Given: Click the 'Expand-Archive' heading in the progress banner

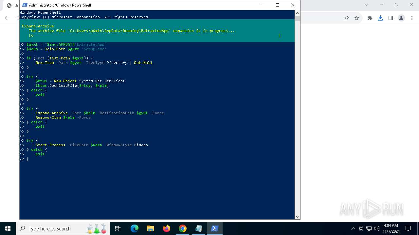Looking at the screenshot, I should coord(38,26).
